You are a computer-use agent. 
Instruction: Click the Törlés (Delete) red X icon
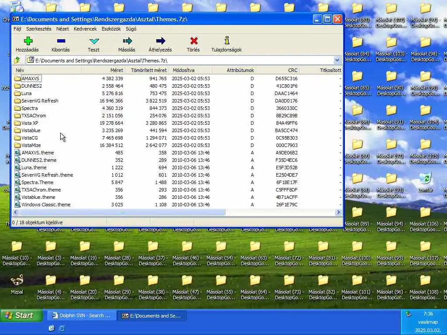(194, 41)
